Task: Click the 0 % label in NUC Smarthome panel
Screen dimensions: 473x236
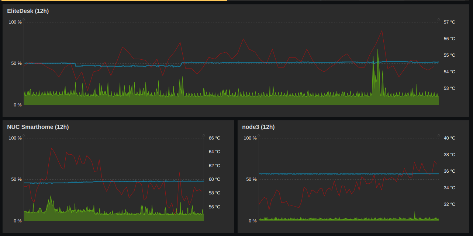Action: [18, 221]
